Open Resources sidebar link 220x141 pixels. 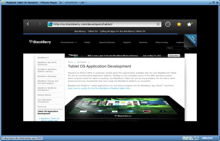coord(42,107)
